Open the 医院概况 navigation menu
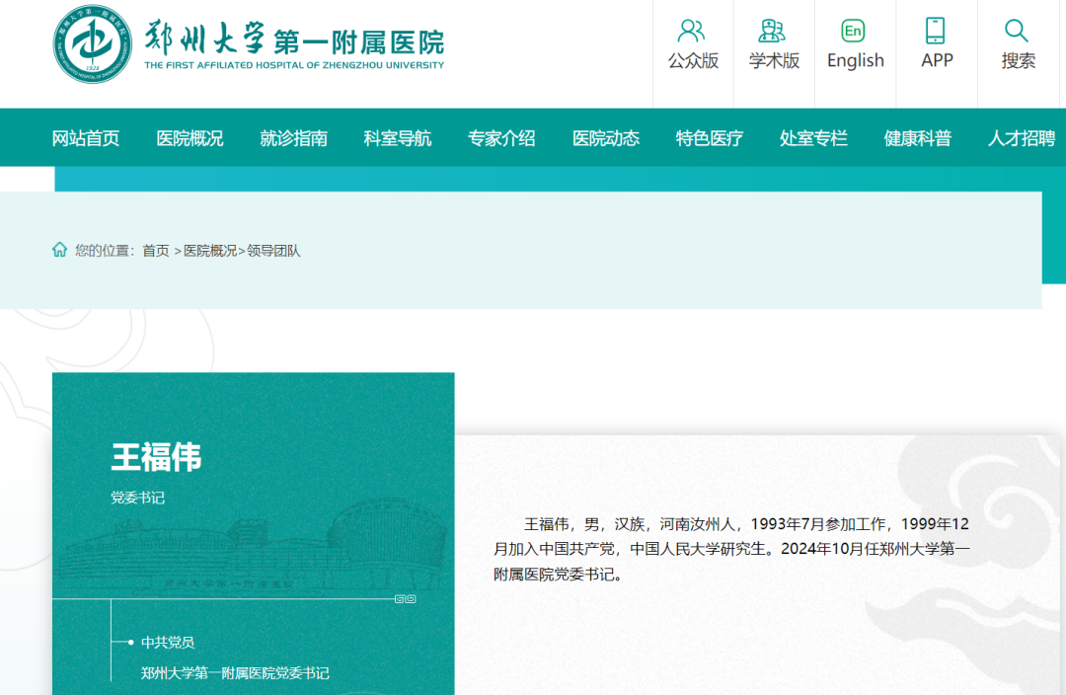1066x695 pixels. tap(189, 139)
